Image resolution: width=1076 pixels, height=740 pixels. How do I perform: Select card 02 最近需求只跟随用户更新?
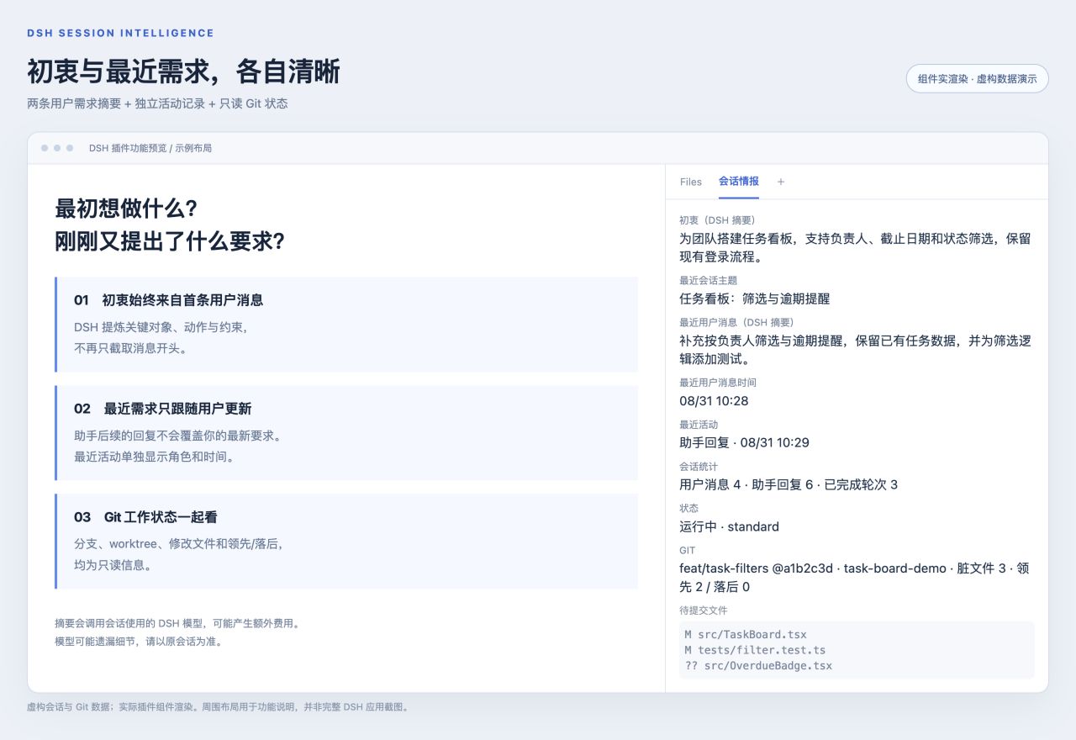tap(346, 433)
